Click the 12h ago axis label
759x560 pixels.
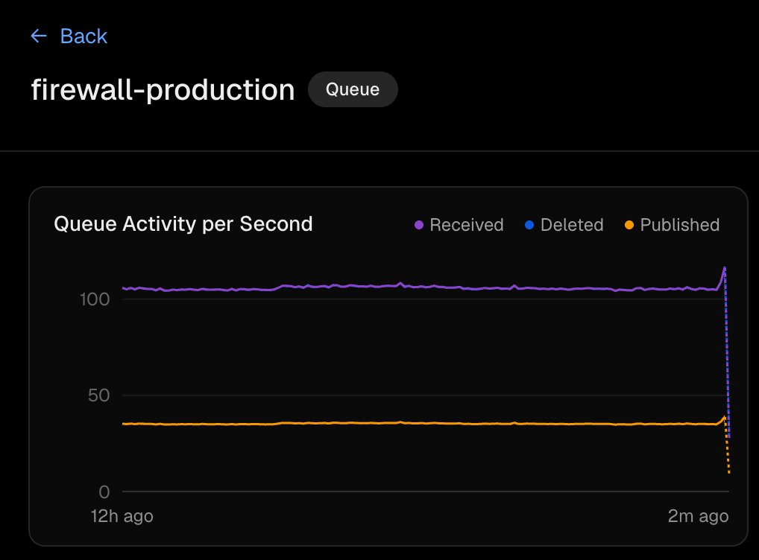[122, 517]
